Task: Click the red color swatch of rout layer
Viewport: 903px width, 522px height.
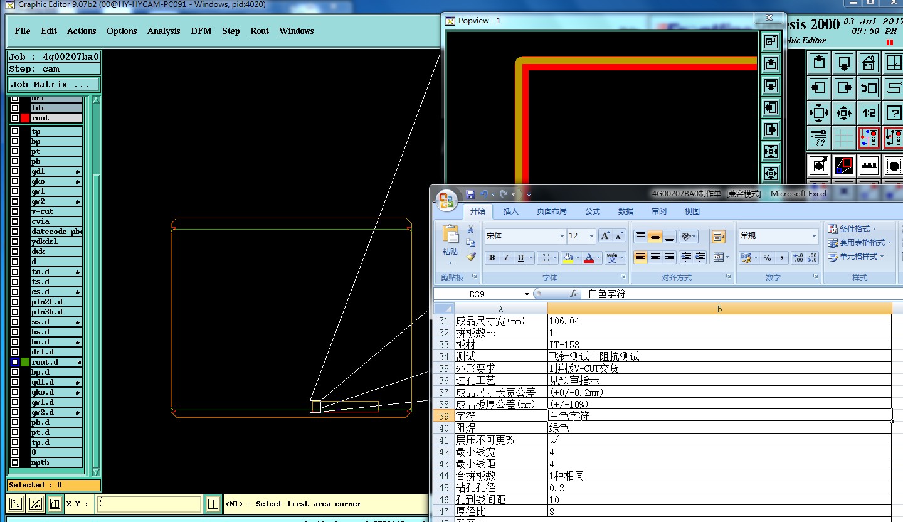Action: [25, 118]
